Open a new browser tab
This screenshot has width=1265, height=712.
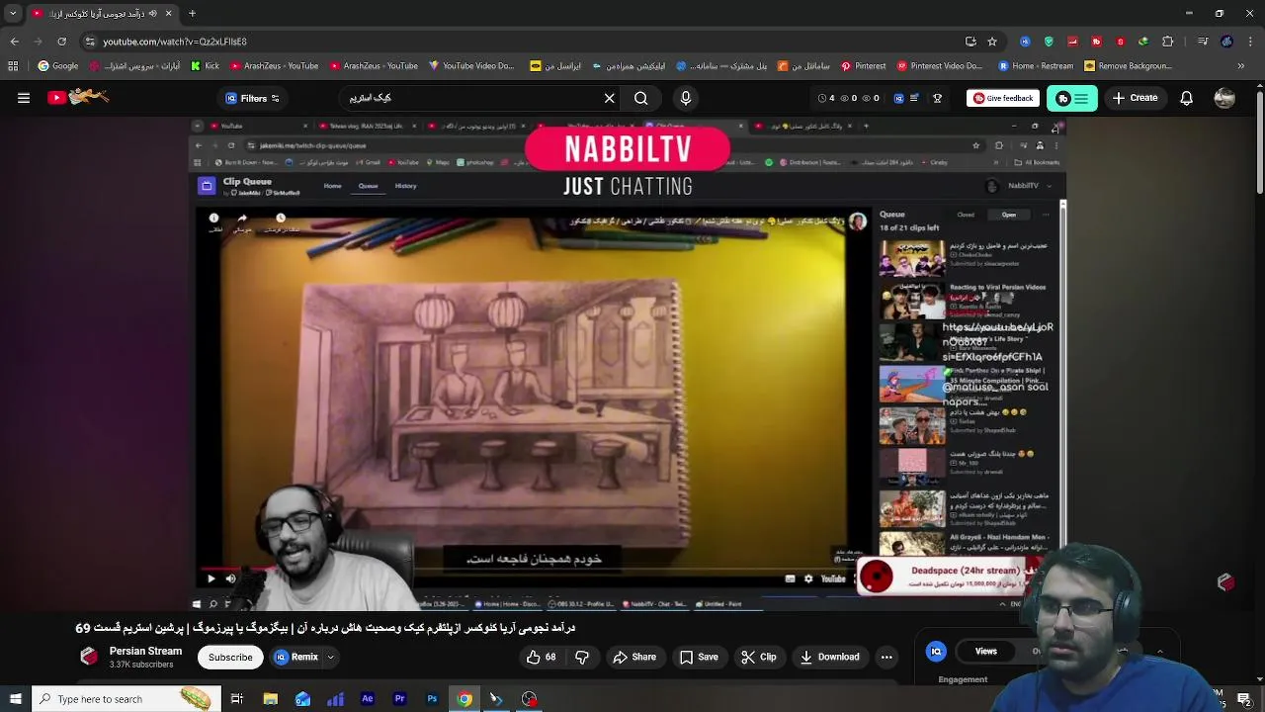(x=192, y=14)
